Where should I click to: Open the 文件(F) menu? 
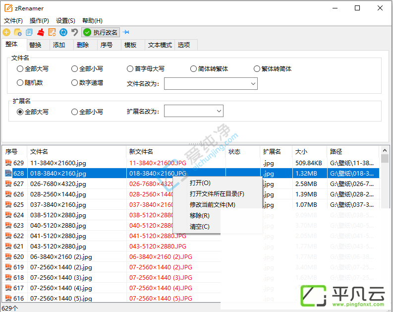click(x=13, y=20)
